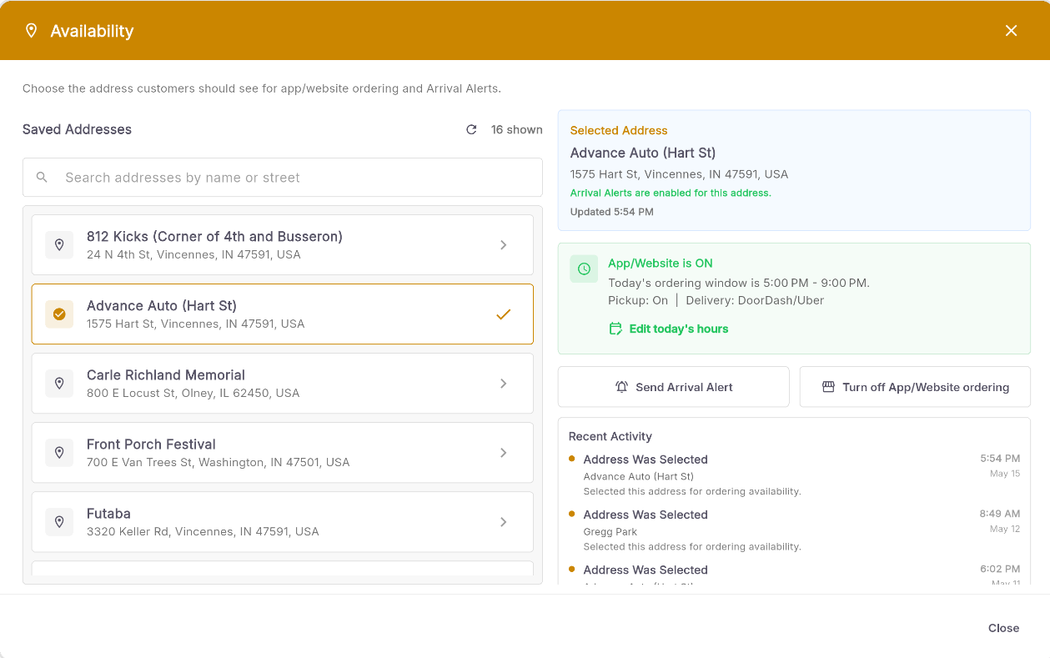The width and height of the screenshot is (1050, 658).
Task: Pick the Futaba address on Keller Rd
Action: tap(282, 522)
